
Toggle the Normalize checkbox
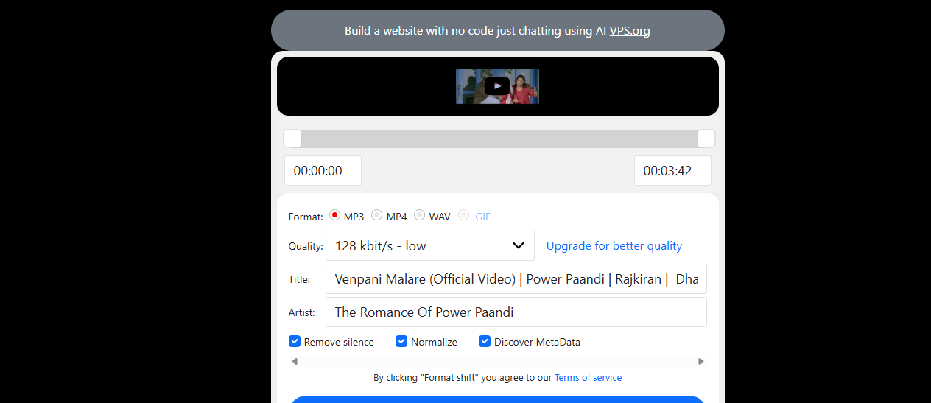click(401, 342)
